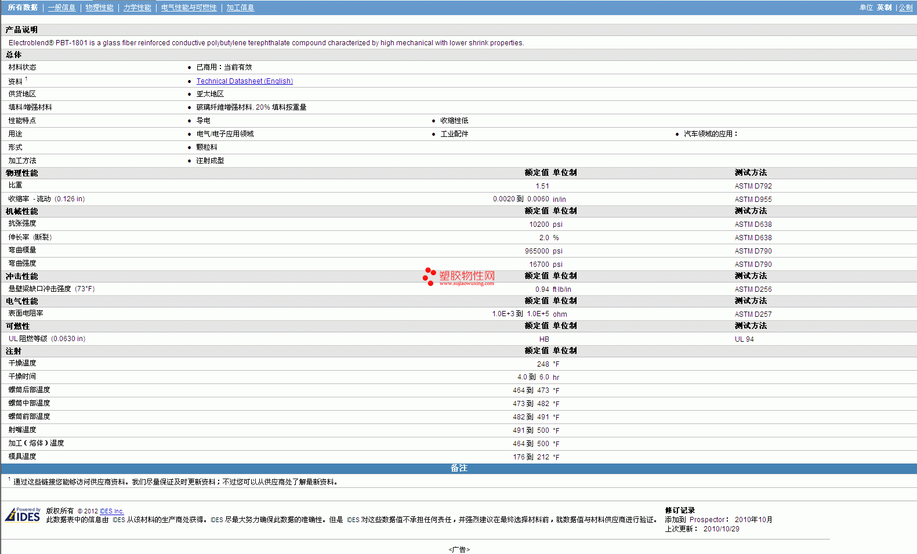Image resolution: width=917 pixels, height=554 pixels.
Task: Click 颗粒料 form text
Action: (206, 147)
